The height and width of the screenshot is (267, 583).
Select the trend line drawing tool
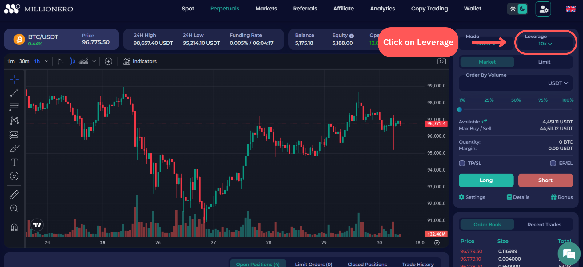tap(14, 93)
